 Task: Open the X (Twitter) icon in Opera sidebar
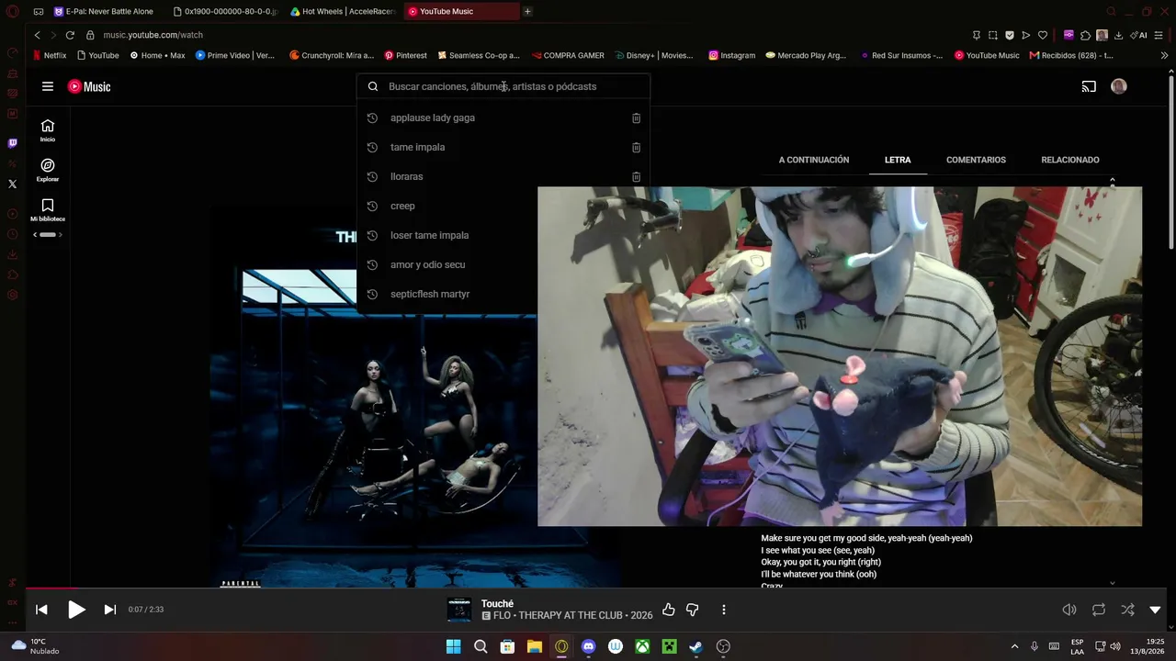tap(12, 184)
